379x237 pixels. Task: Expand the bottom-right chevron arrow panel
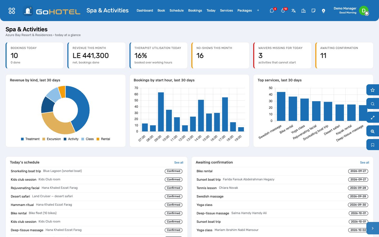coord(373,228)
